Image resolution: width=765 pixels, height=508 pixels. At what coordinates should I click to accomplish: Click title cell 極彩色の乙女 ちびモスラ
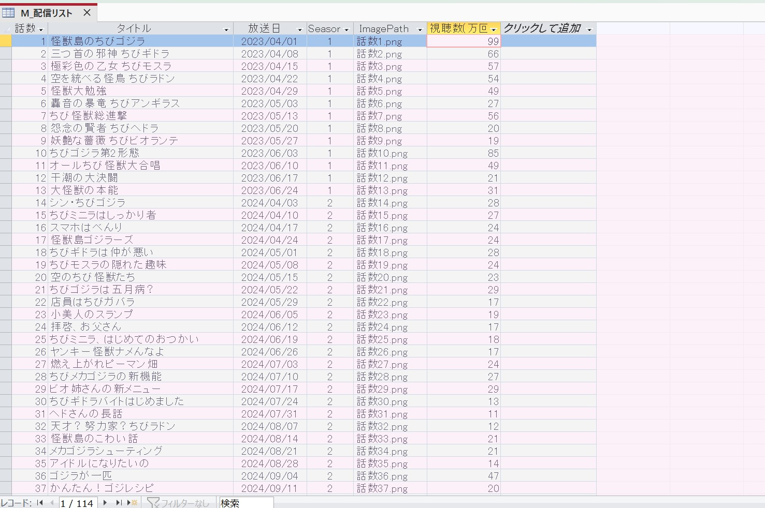point(140,66)
